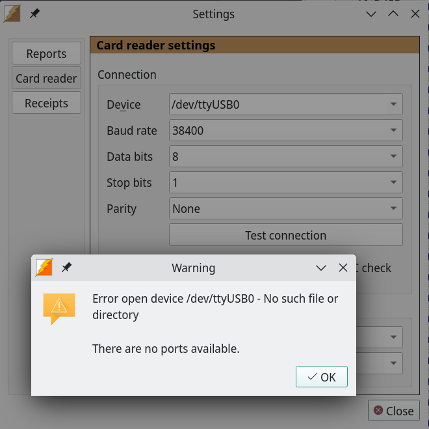The image size is (429, 429).
Task: Click the Connection group label
Action: [127, 74]
